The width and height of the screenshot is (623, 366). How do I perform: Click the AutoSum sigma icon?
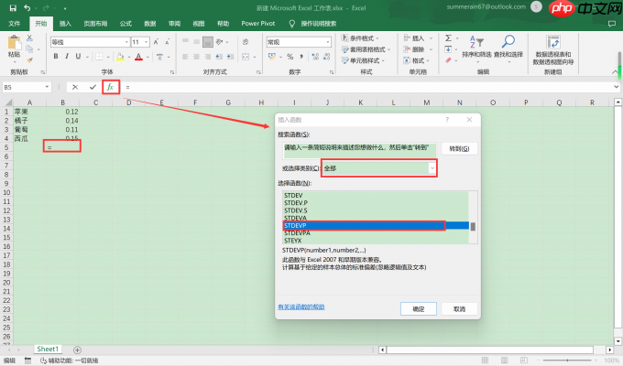pyautogui.click(x=448, y=38)
